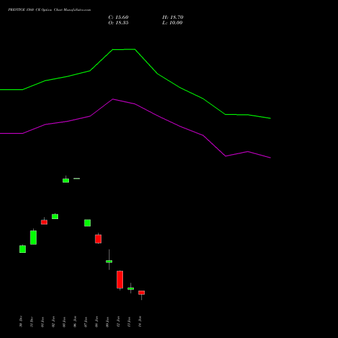This screenshot has height=338, width=338.
Task: Click the low value L: 10.00
Action: click(172, 23)
